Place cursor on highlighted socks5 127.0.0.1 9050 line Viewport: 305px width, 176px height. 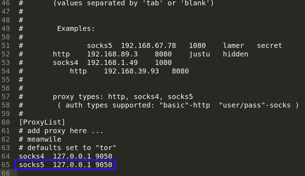pyautogui.click(x=66, y=165)
